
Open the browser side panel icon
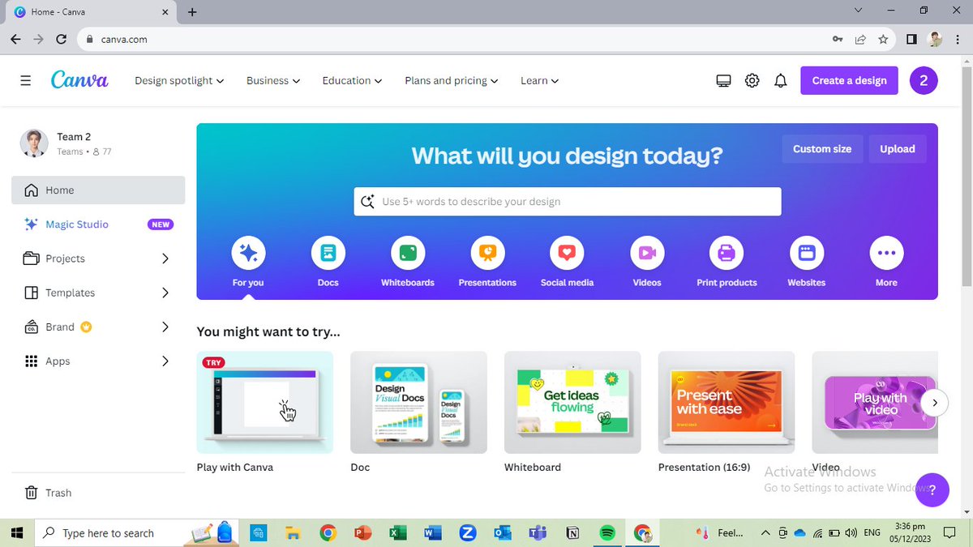(x=911, y=39)
